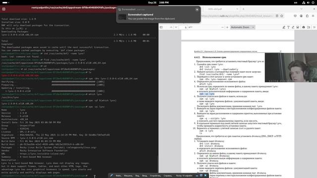Open the Firefox extensions icon

point(307,16)
